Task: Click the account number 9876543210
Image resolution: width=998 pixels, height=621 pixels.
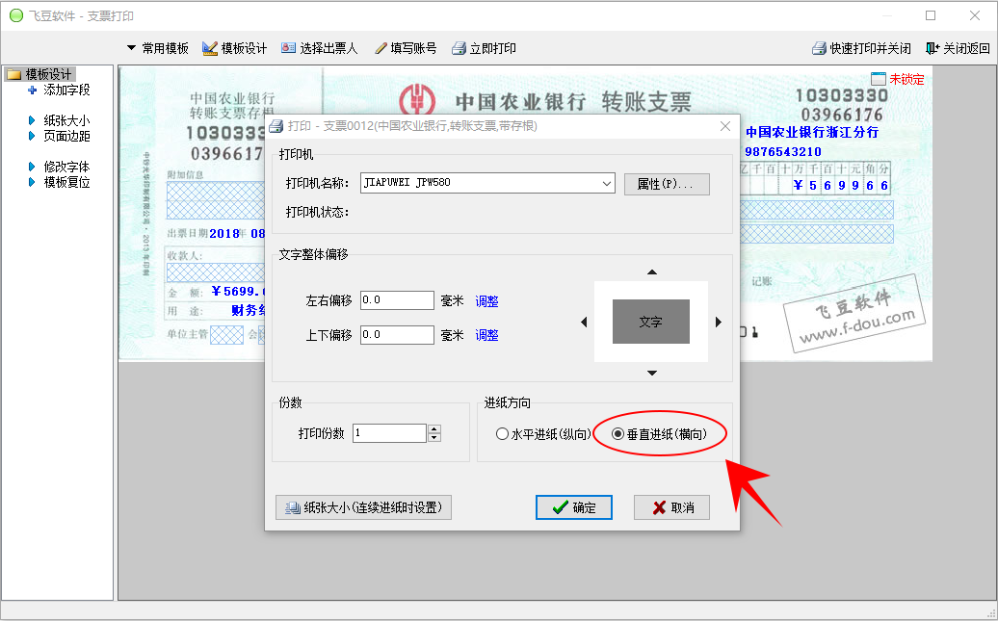Action: (783, 151)
